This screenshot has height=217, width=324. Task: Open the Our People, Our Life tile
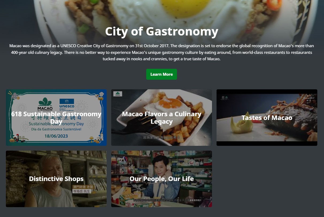click(x=161, y=179)
